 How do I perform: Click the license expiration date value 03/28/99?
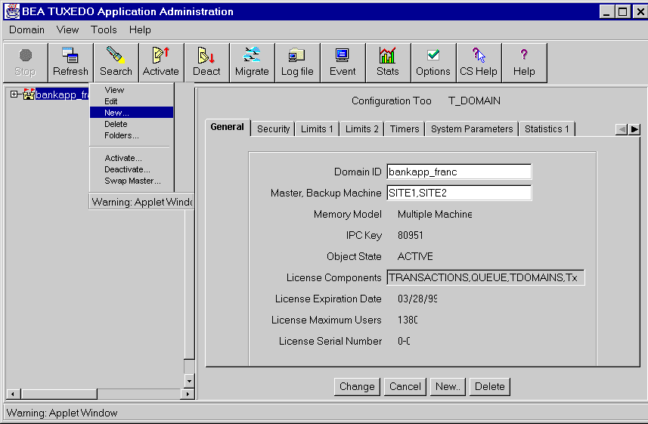[417, 299]
